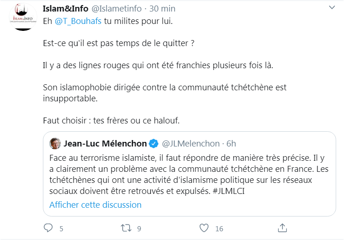Click the like count 16

pos(219,228)
